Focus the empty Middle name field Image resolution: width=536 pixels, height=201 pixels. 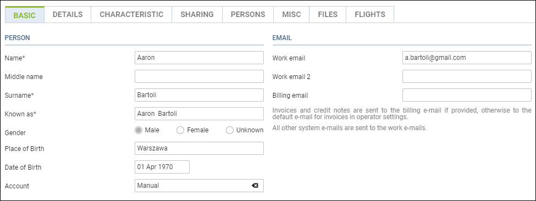200,76
